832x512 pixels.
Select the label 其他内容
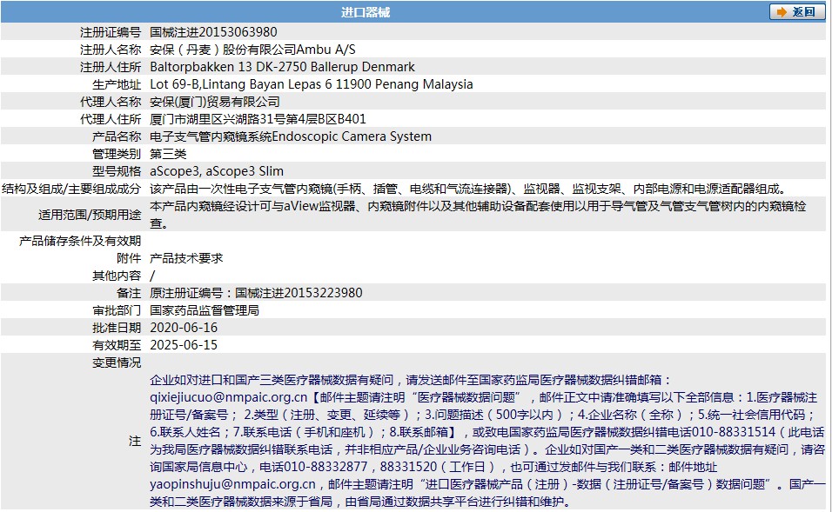point(117,276)
